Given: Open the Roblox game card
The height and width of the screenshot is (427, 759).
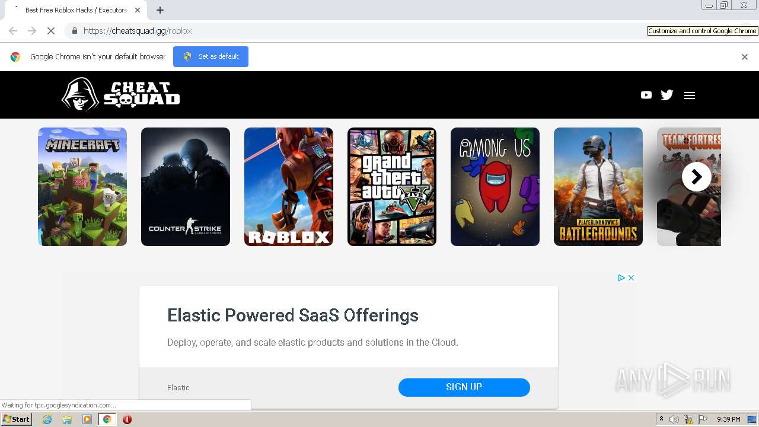Looking at the screenshot, I should click(289, 187).
